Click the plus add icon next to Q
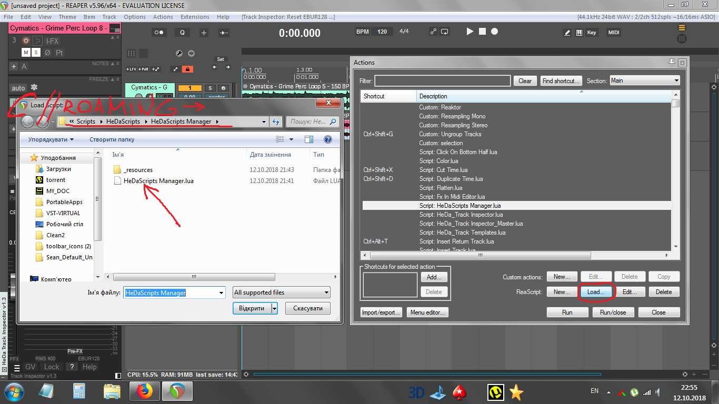 [x=204, y=33]
